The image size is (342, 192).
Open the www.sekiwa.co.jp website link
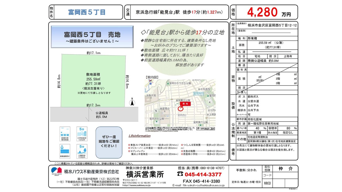pyautogui.click(x=137, y=185)
